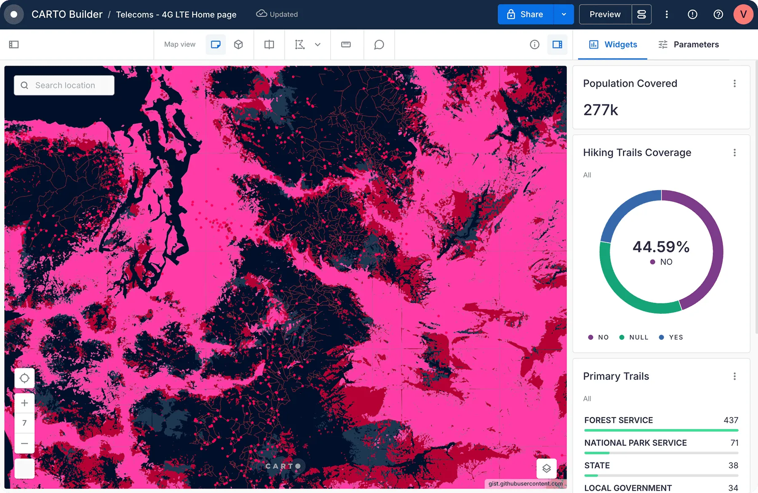The image size is (758, 493).
Task: Toggle the NO legend item in donut chart
Action: pyautogui.click(x=598, y=337)
